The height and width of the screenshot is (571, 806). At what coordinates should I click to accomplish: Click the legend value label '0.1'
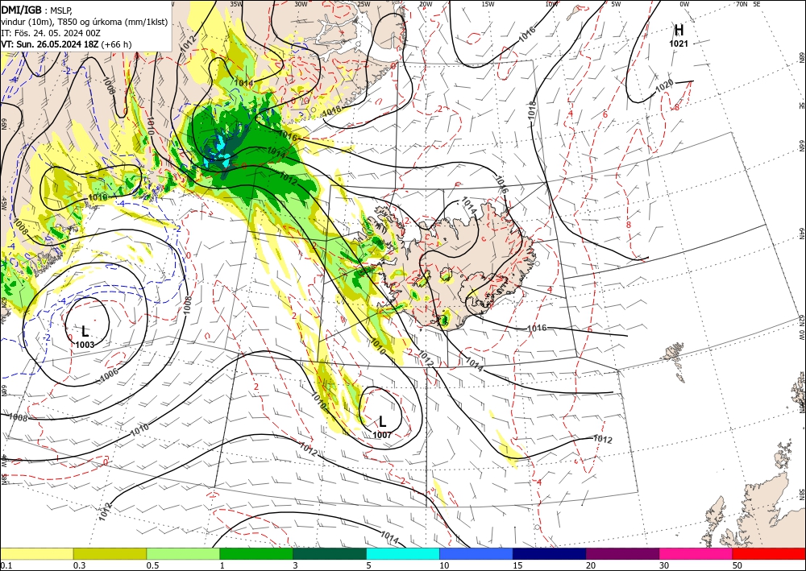point(6,565)
